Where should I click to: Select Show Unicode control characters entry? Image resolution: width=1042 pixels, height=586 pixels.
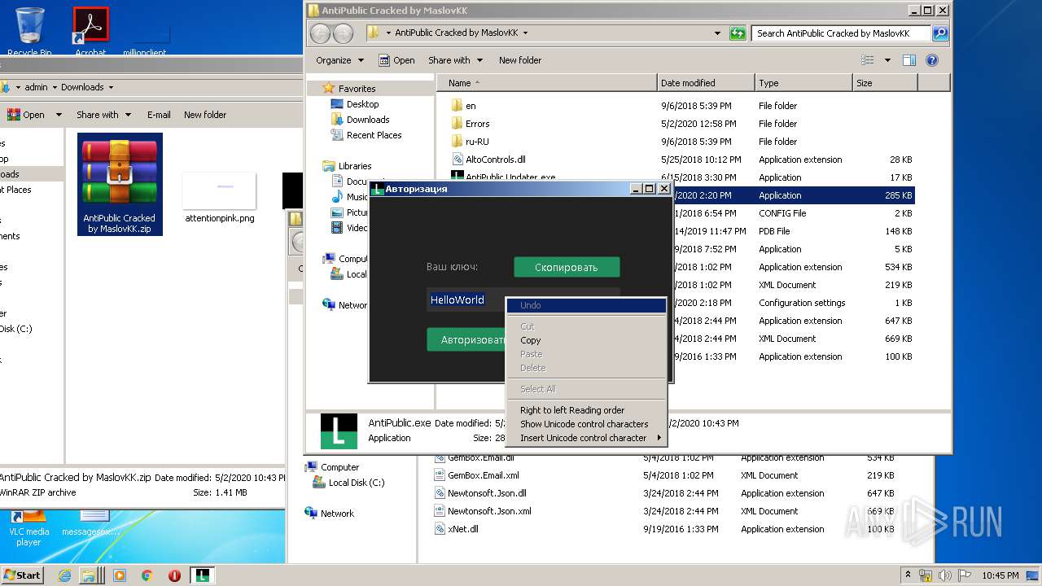pyautogui.click(x=584, y=424)
